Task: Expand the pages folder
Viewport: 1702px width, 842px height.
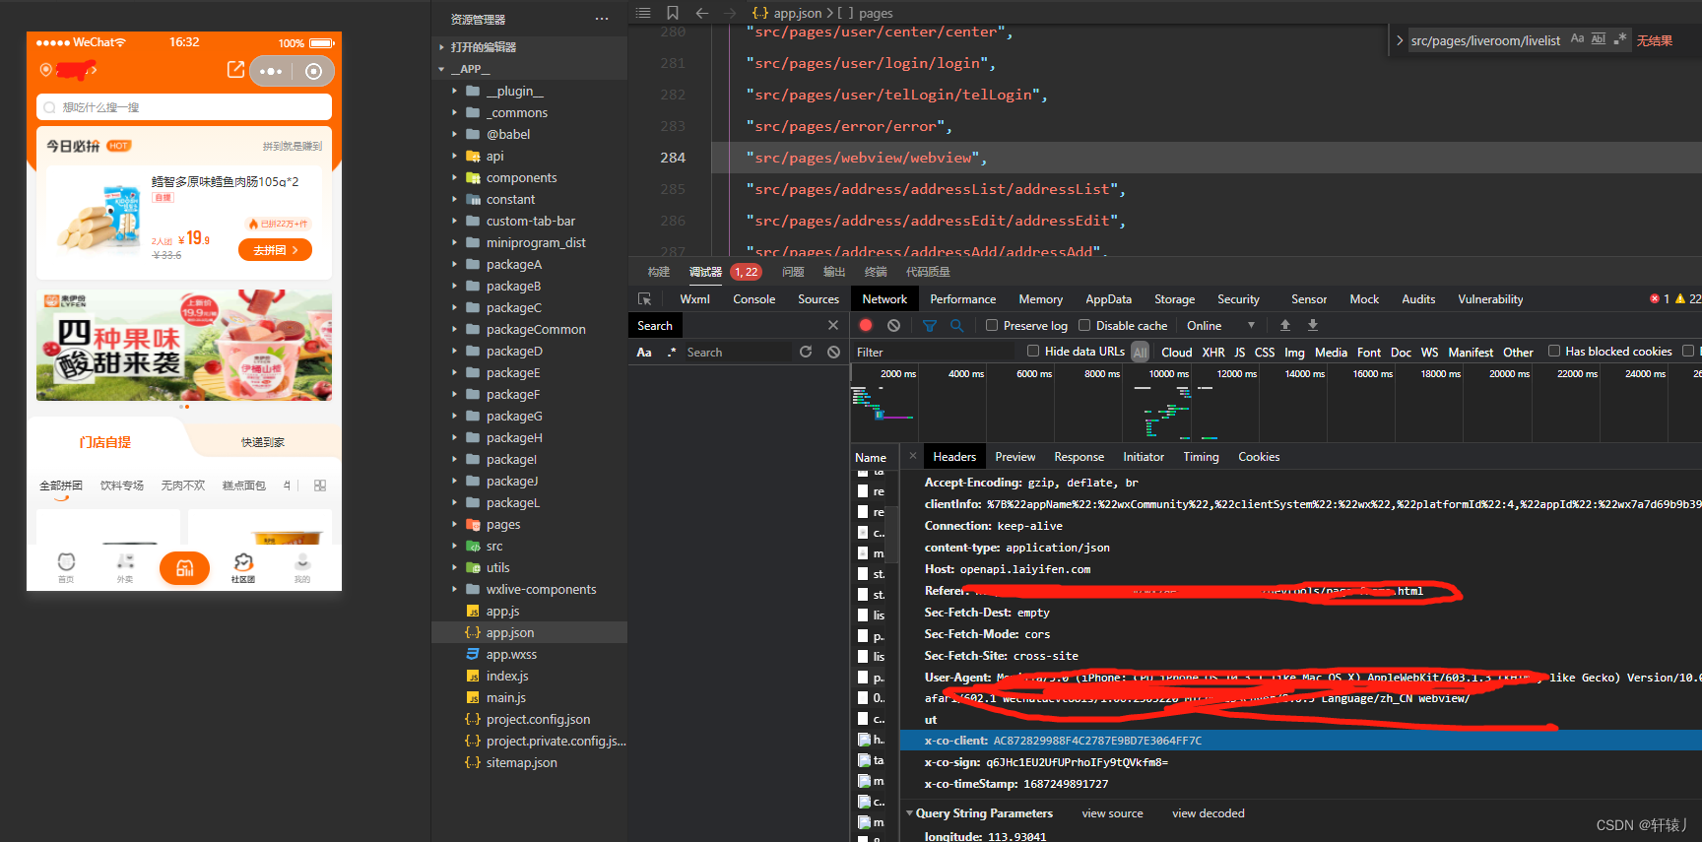Action: (454, 524)
